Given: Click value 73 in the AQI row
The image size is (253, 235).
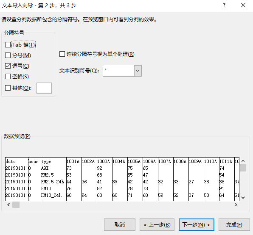Looking at the screenshot, I should click(x=69, y=168).
